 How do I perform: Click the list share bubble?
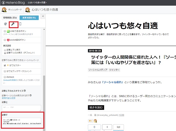pos(119,127)
